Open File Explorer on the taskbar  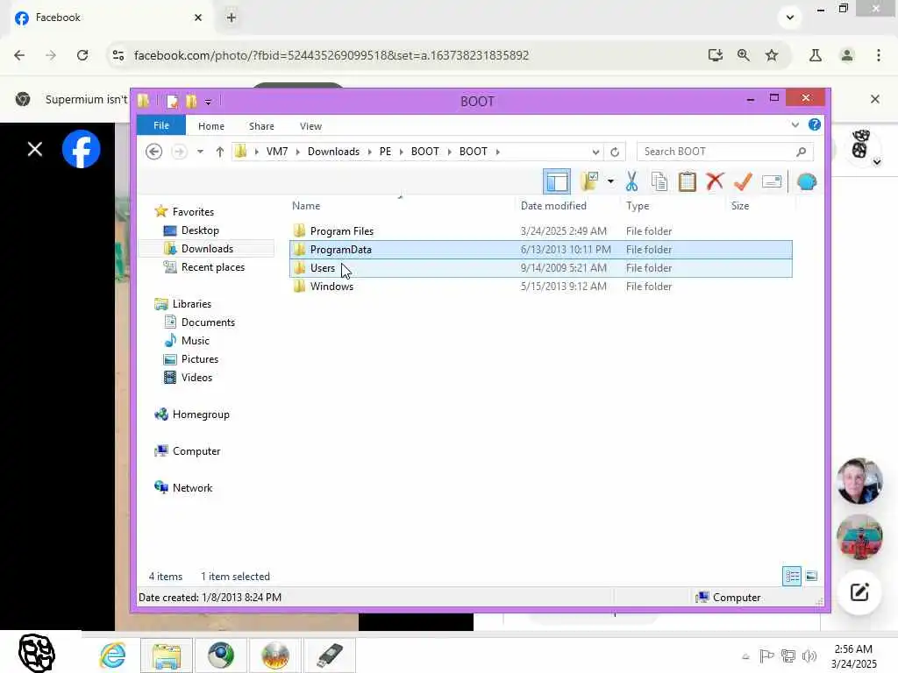coord(166,655)
